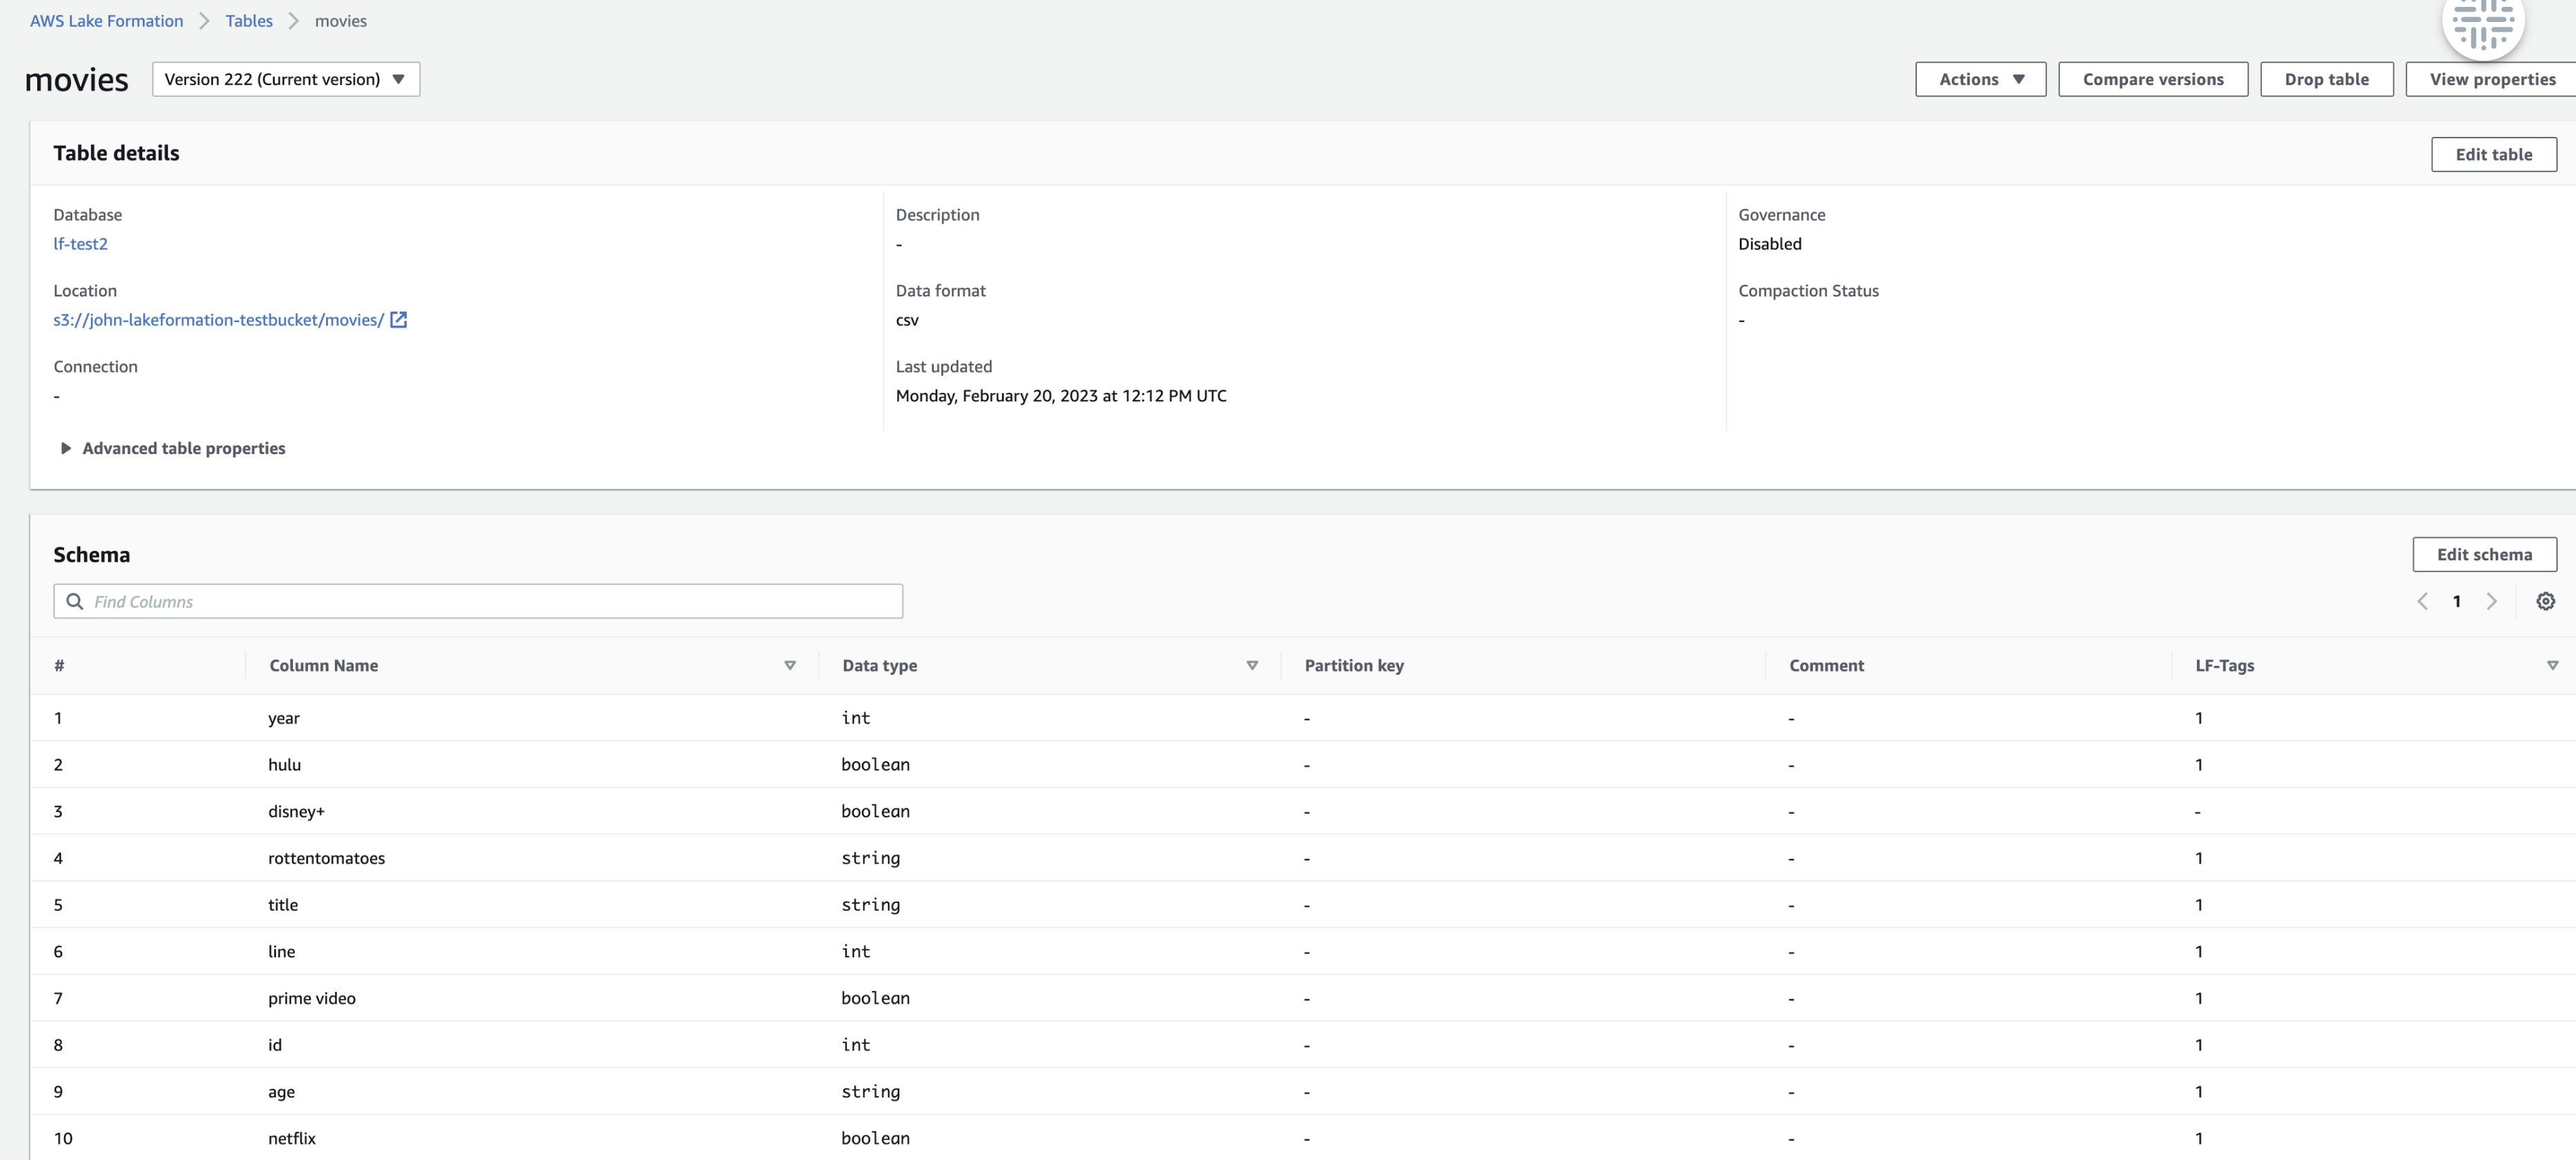
Task: Select the 'prime video' column name
Action: pyautogui.click(x=311, y=998)
